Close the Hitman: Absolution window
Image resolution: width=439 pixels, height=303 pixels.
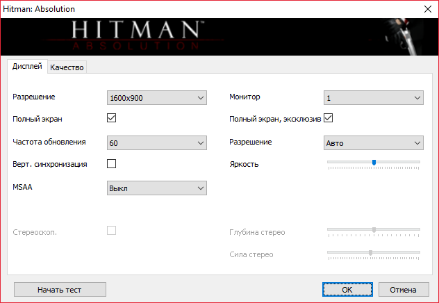[428, 9]
